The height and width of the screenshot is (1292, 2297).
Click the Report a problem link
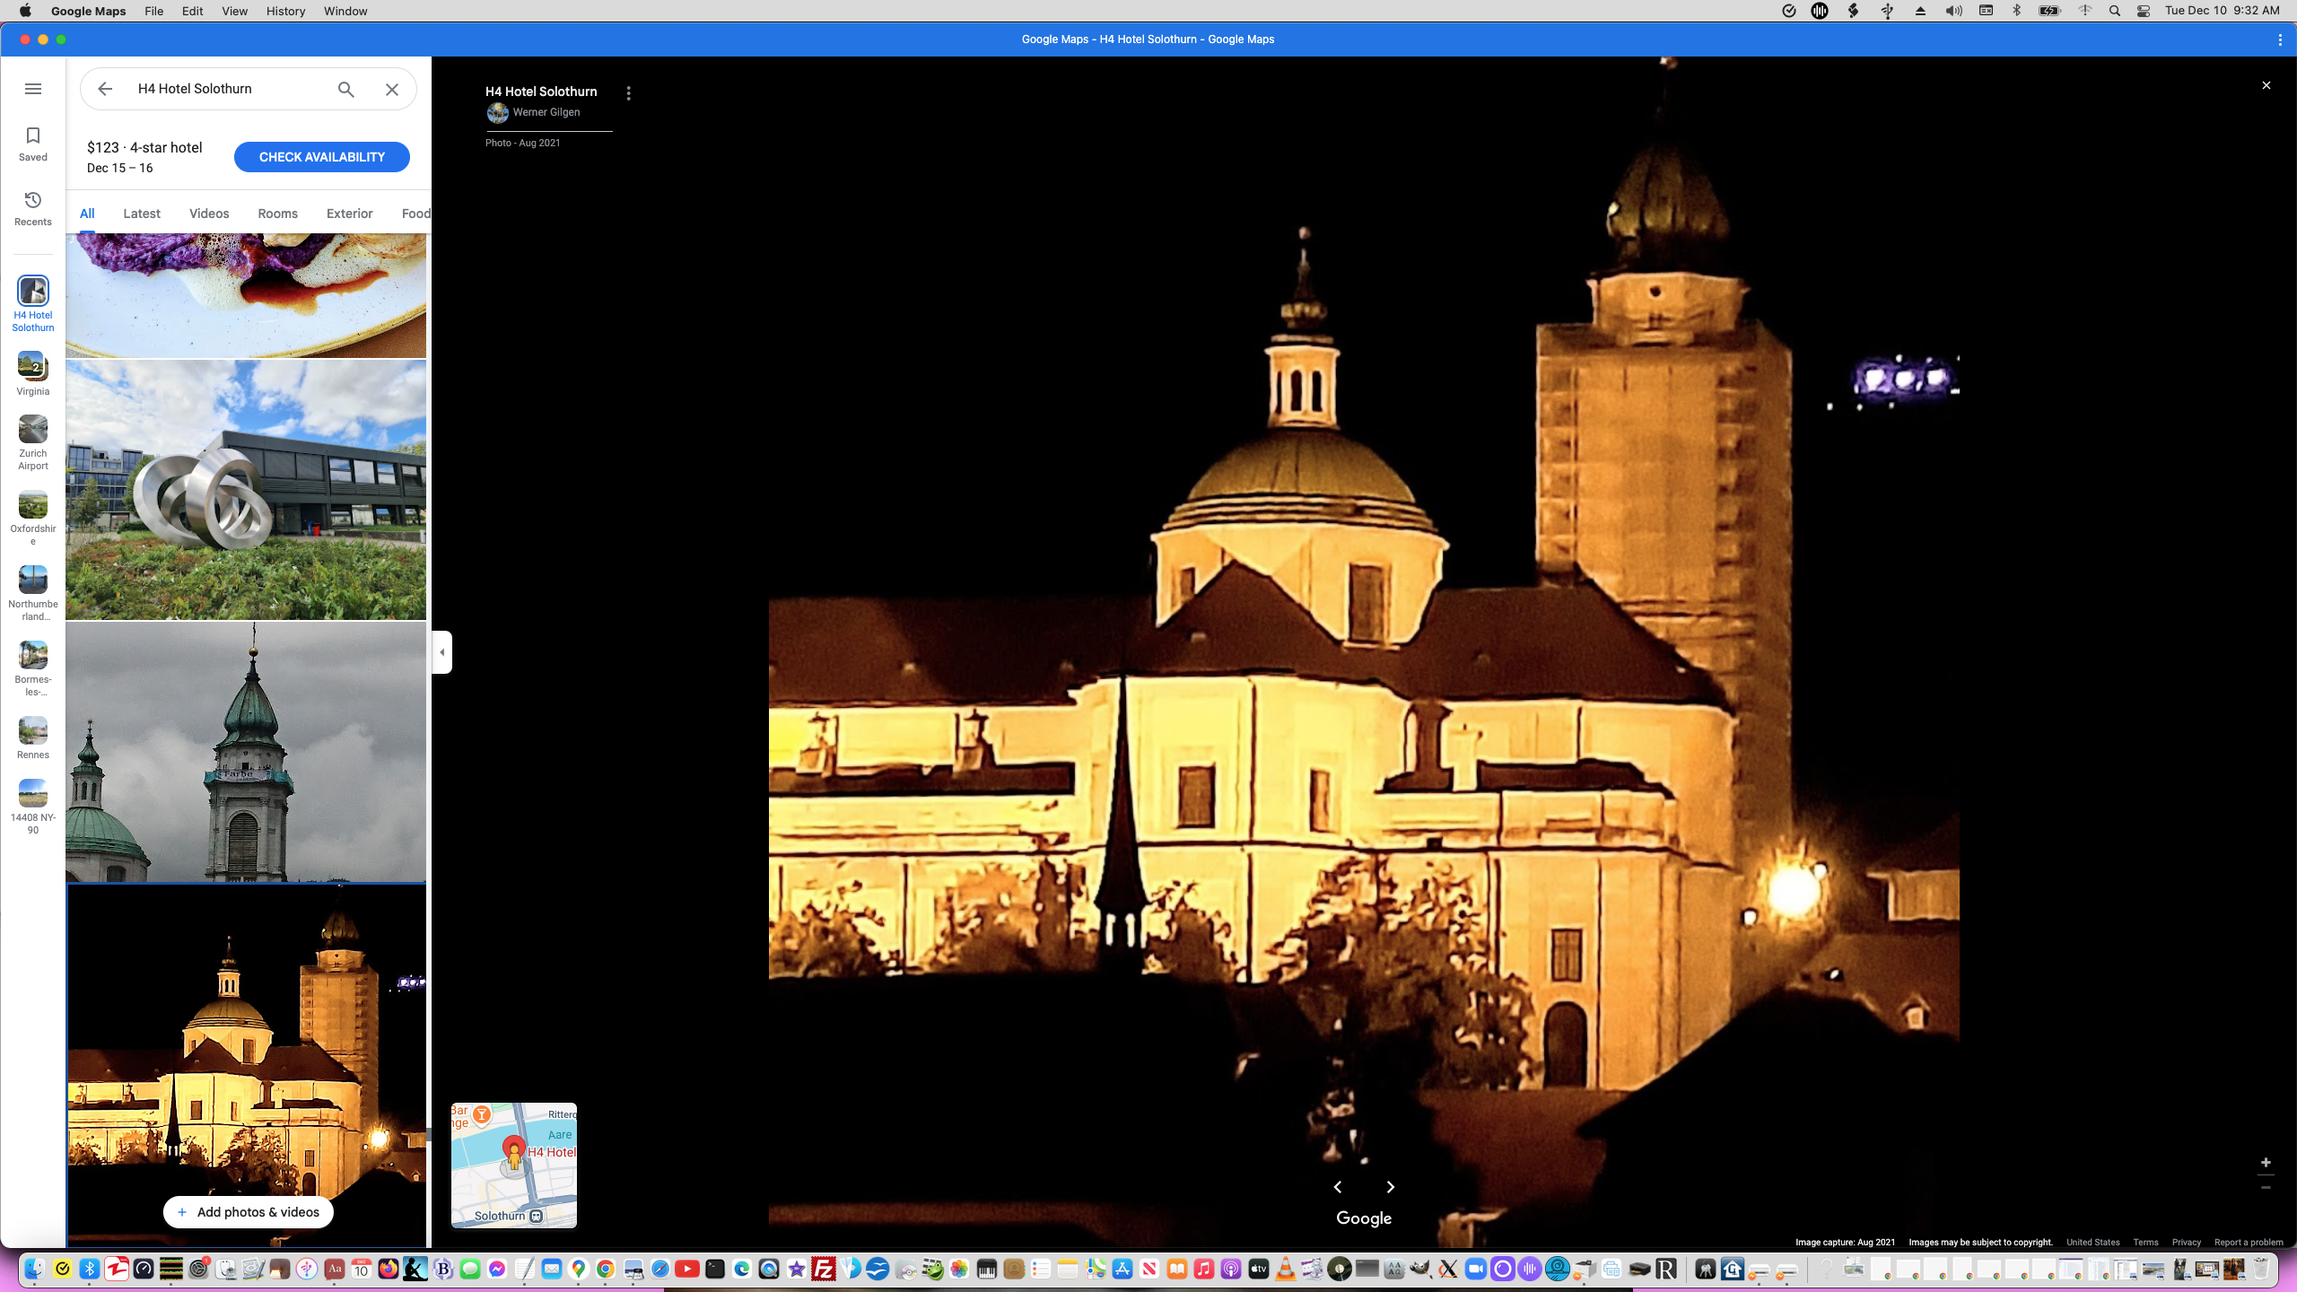[2249, 1243]
